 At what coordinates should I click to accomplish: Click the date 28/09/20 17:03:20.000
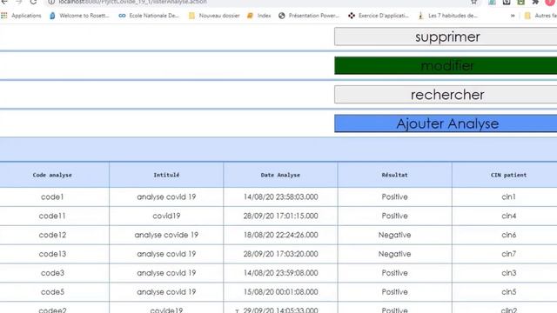[280, 254]
